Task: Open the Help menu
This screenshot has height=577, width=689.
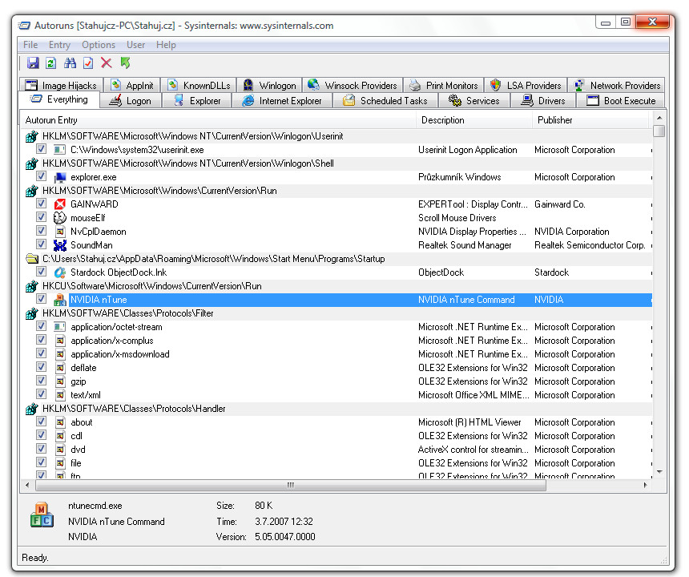Action: (x=166, y=45)
